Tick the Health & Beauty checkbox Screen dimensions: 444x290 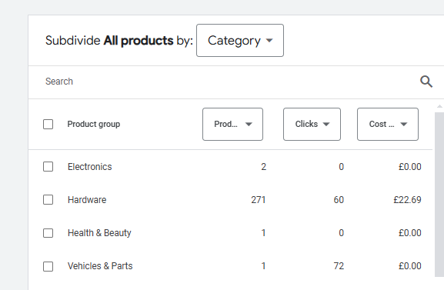click(x=48, y=233)
